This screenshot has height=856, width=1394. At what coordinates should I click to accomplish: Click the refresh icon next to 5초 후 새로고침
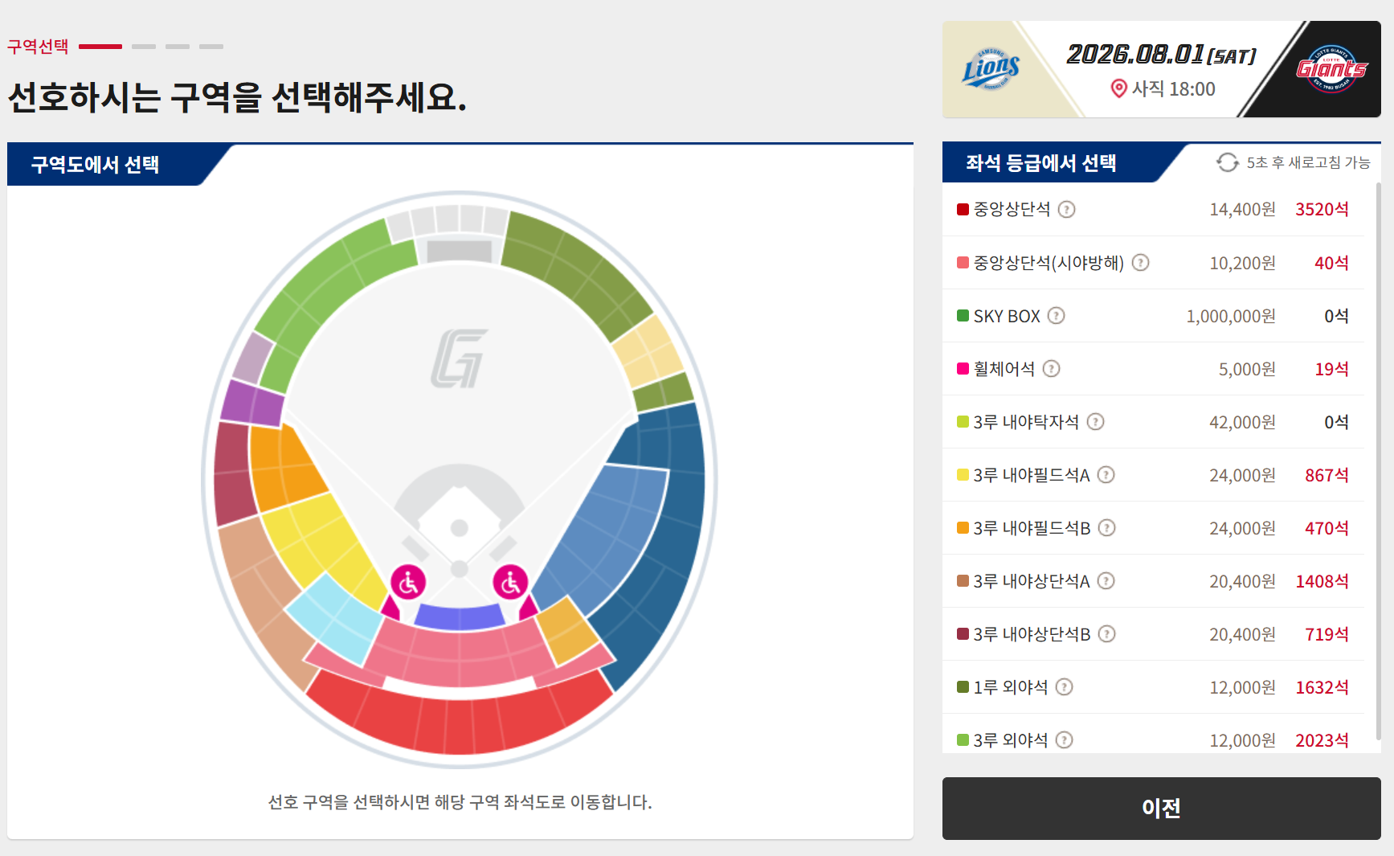pos(1227,162)
